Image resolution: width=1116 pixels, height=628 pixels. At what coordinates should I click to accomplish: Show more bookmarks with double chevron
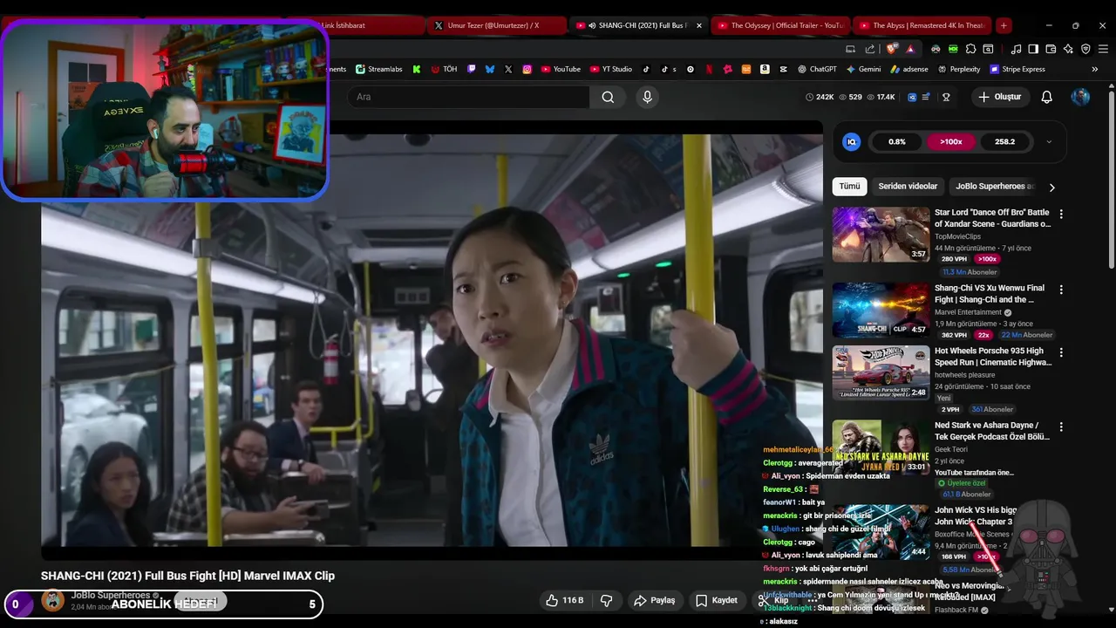(1095, 69)
